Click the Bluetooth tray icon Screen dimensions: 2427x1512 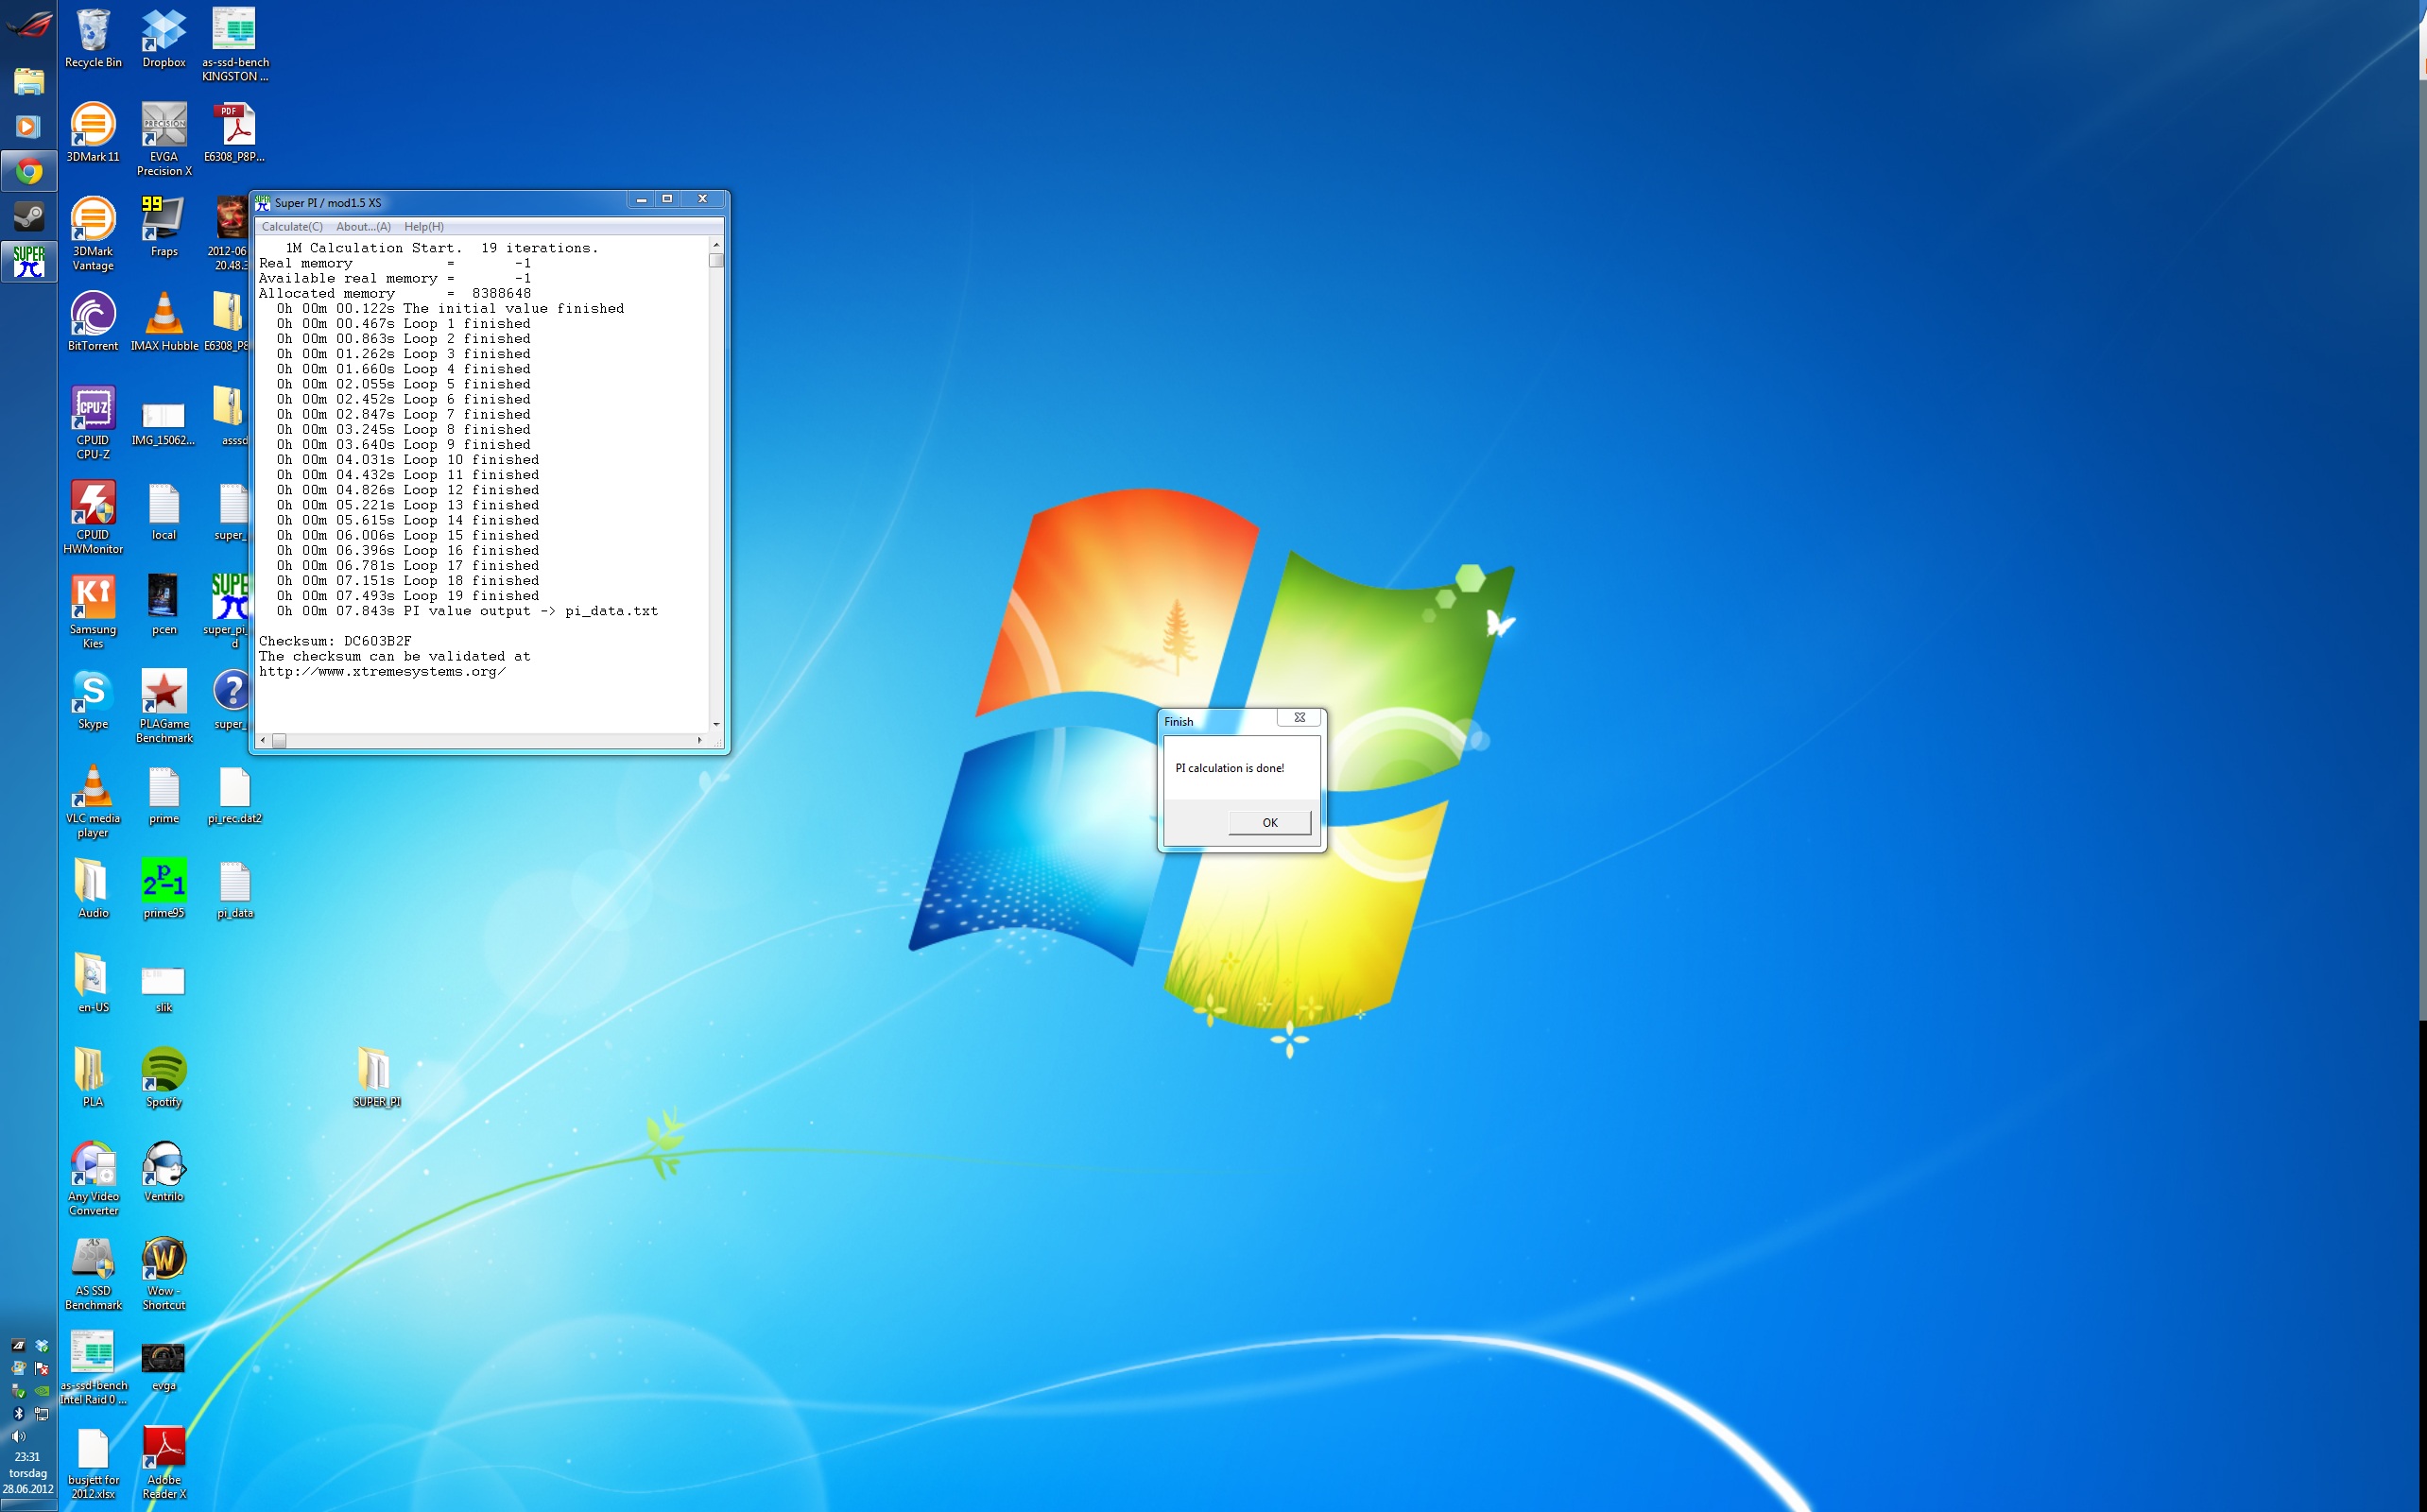tap(18, 1414)
